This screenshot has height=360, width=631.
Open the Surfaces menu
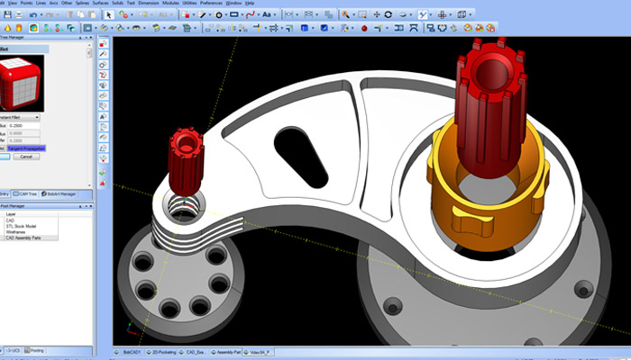click(x=97, y=4)
